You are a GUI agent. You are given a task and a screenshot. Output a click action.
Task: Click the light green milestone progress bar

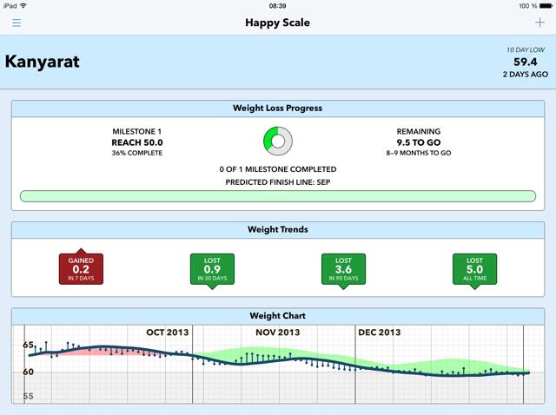(278, 196)
